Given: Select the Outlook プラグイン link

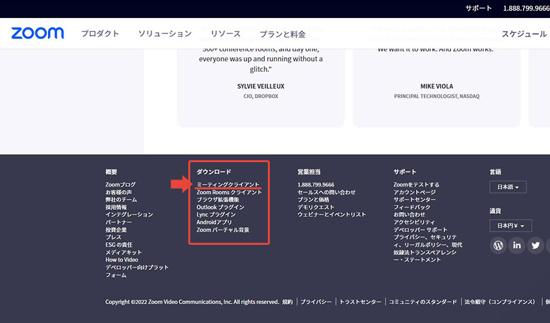Looking at the screenshot, I should [x=220, y=207].
